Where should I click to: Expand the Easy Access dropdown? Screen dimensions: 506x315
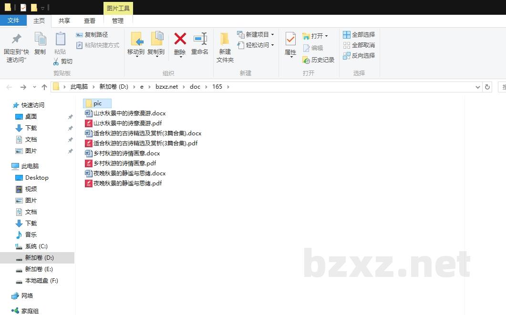coord(272,45)
